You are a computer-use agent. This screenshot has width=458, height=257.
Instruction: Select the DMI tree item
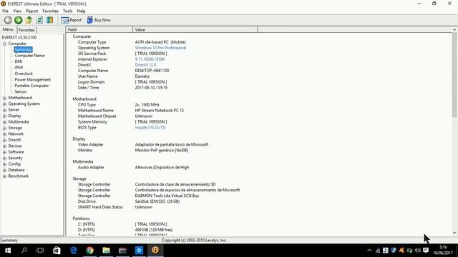19,61
